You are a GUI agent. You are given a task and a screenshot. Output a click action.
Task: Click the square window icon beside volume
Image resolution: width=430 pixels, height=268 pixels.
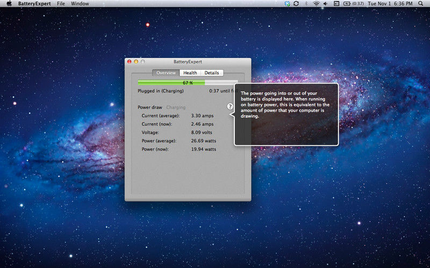point(336,4)
